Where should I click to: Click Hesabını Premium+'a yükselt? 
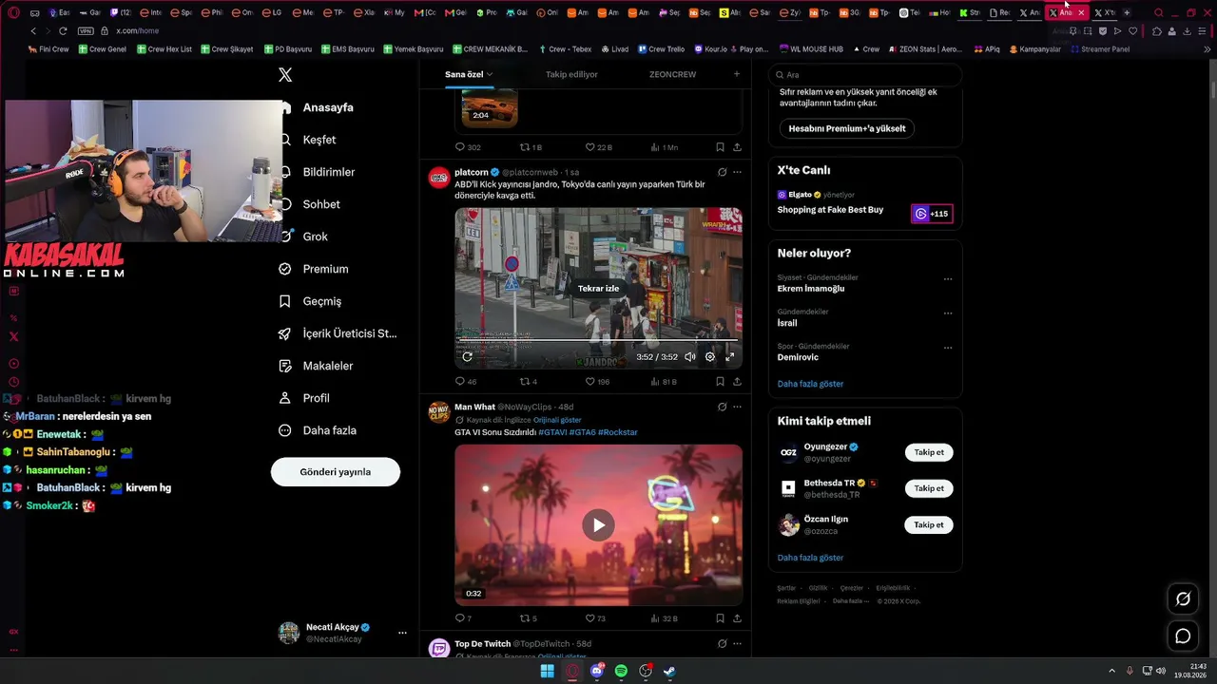click(x=847, y=128)
